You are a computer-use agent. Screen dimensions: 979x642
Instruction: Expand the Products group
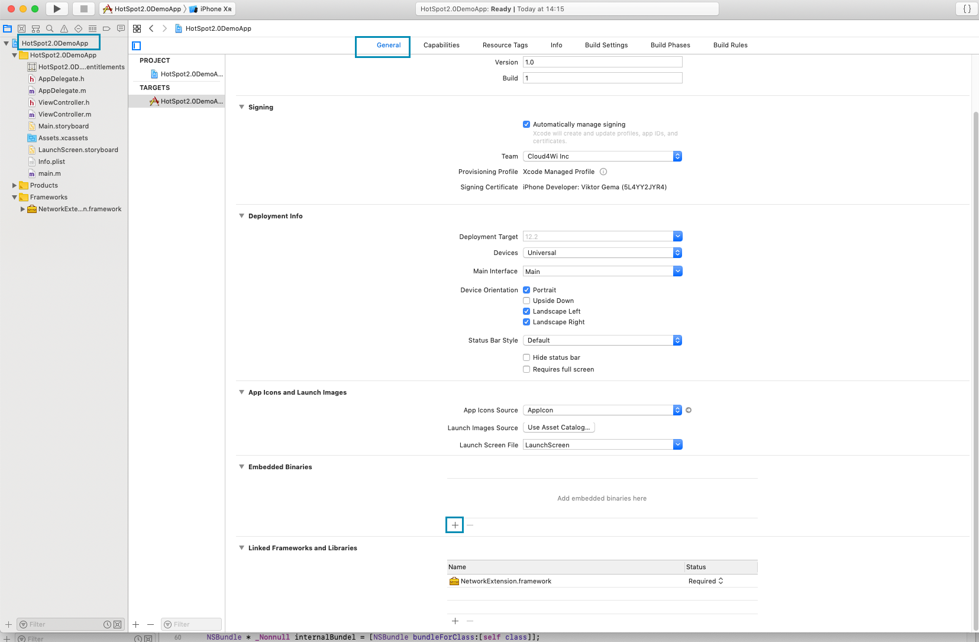15,185
